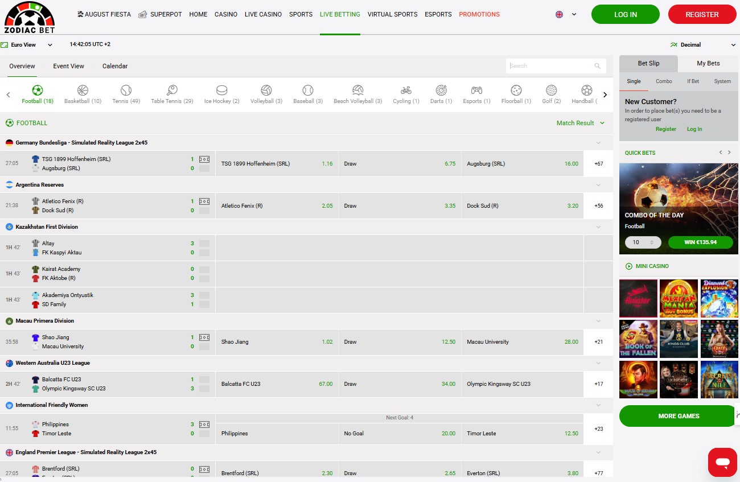This screenshot has height=482, width=740.
Task: Open the Match Result market dropdown
Action: coord(580,123)
